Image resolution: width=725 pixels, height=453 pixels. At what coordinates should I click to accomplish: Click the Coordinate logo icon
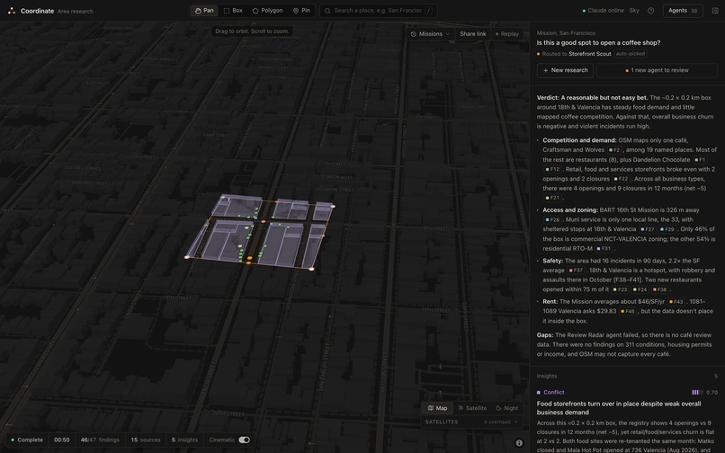[x=12, y=11]
